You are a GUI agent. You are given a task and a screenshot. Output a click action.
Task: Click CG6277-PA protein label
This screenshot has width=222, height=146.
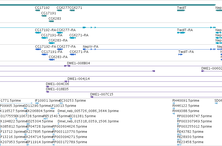66,47
